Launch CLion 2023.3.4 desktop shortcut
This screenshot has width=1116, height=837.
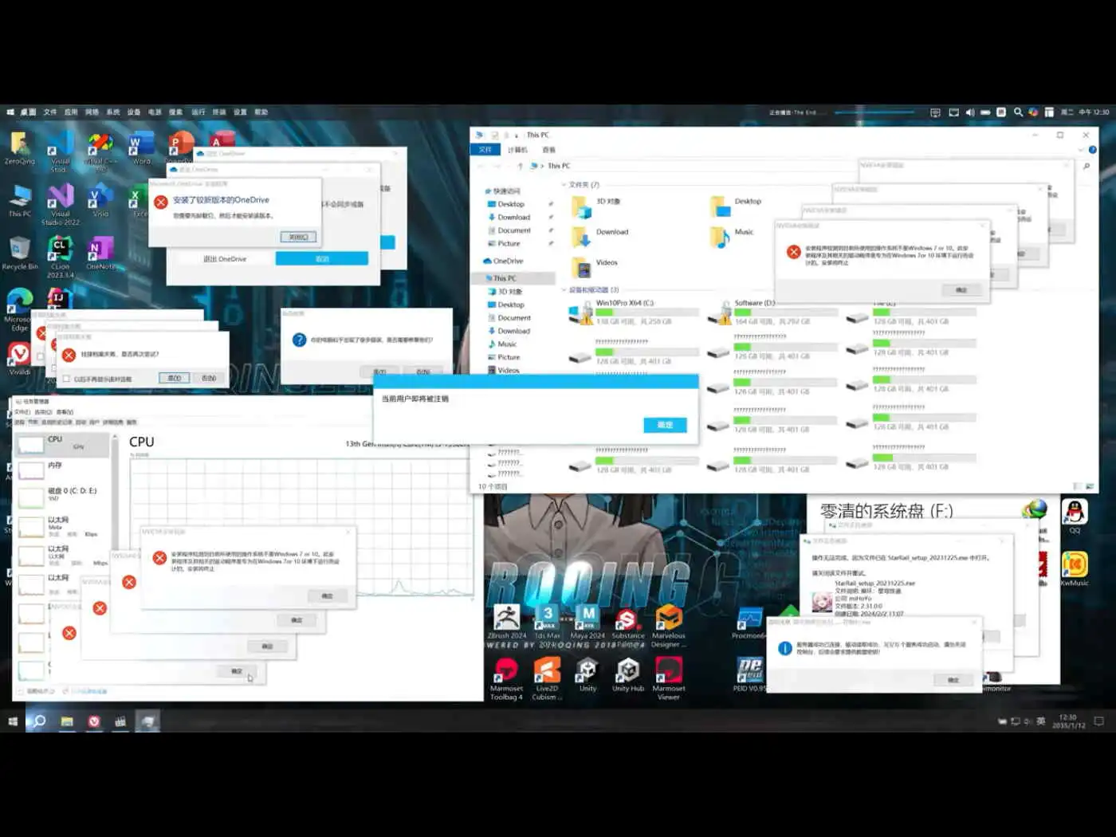61,258
